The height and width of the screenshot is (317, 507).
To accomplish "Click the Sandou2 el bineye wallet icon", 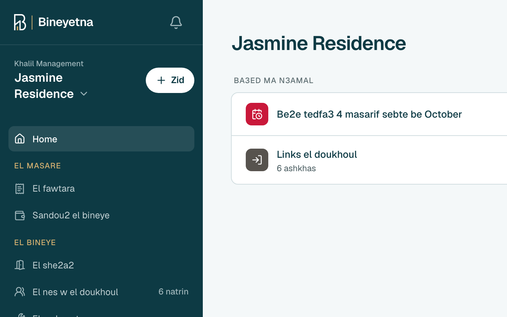I will point(20,215).
